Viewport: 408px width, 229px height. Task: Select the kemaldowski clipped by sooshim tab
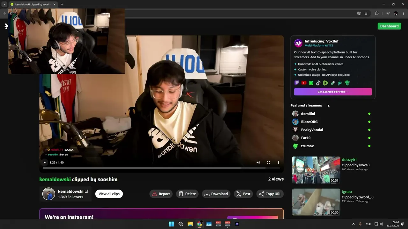[x=33, y=4]
